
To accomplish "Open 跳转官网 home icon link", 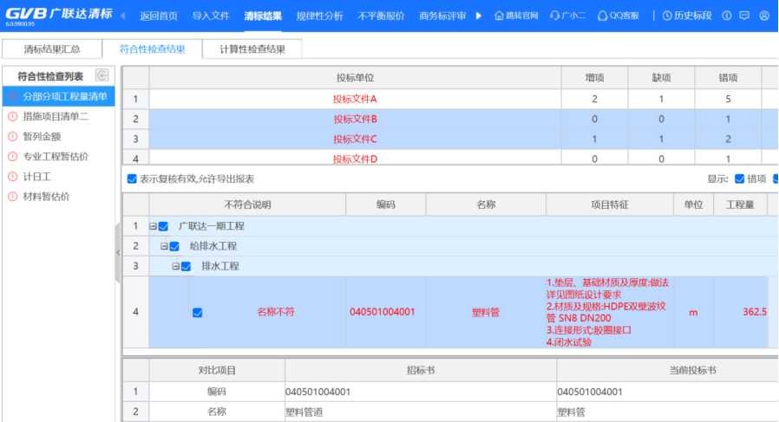I will (x=516, y=16).
